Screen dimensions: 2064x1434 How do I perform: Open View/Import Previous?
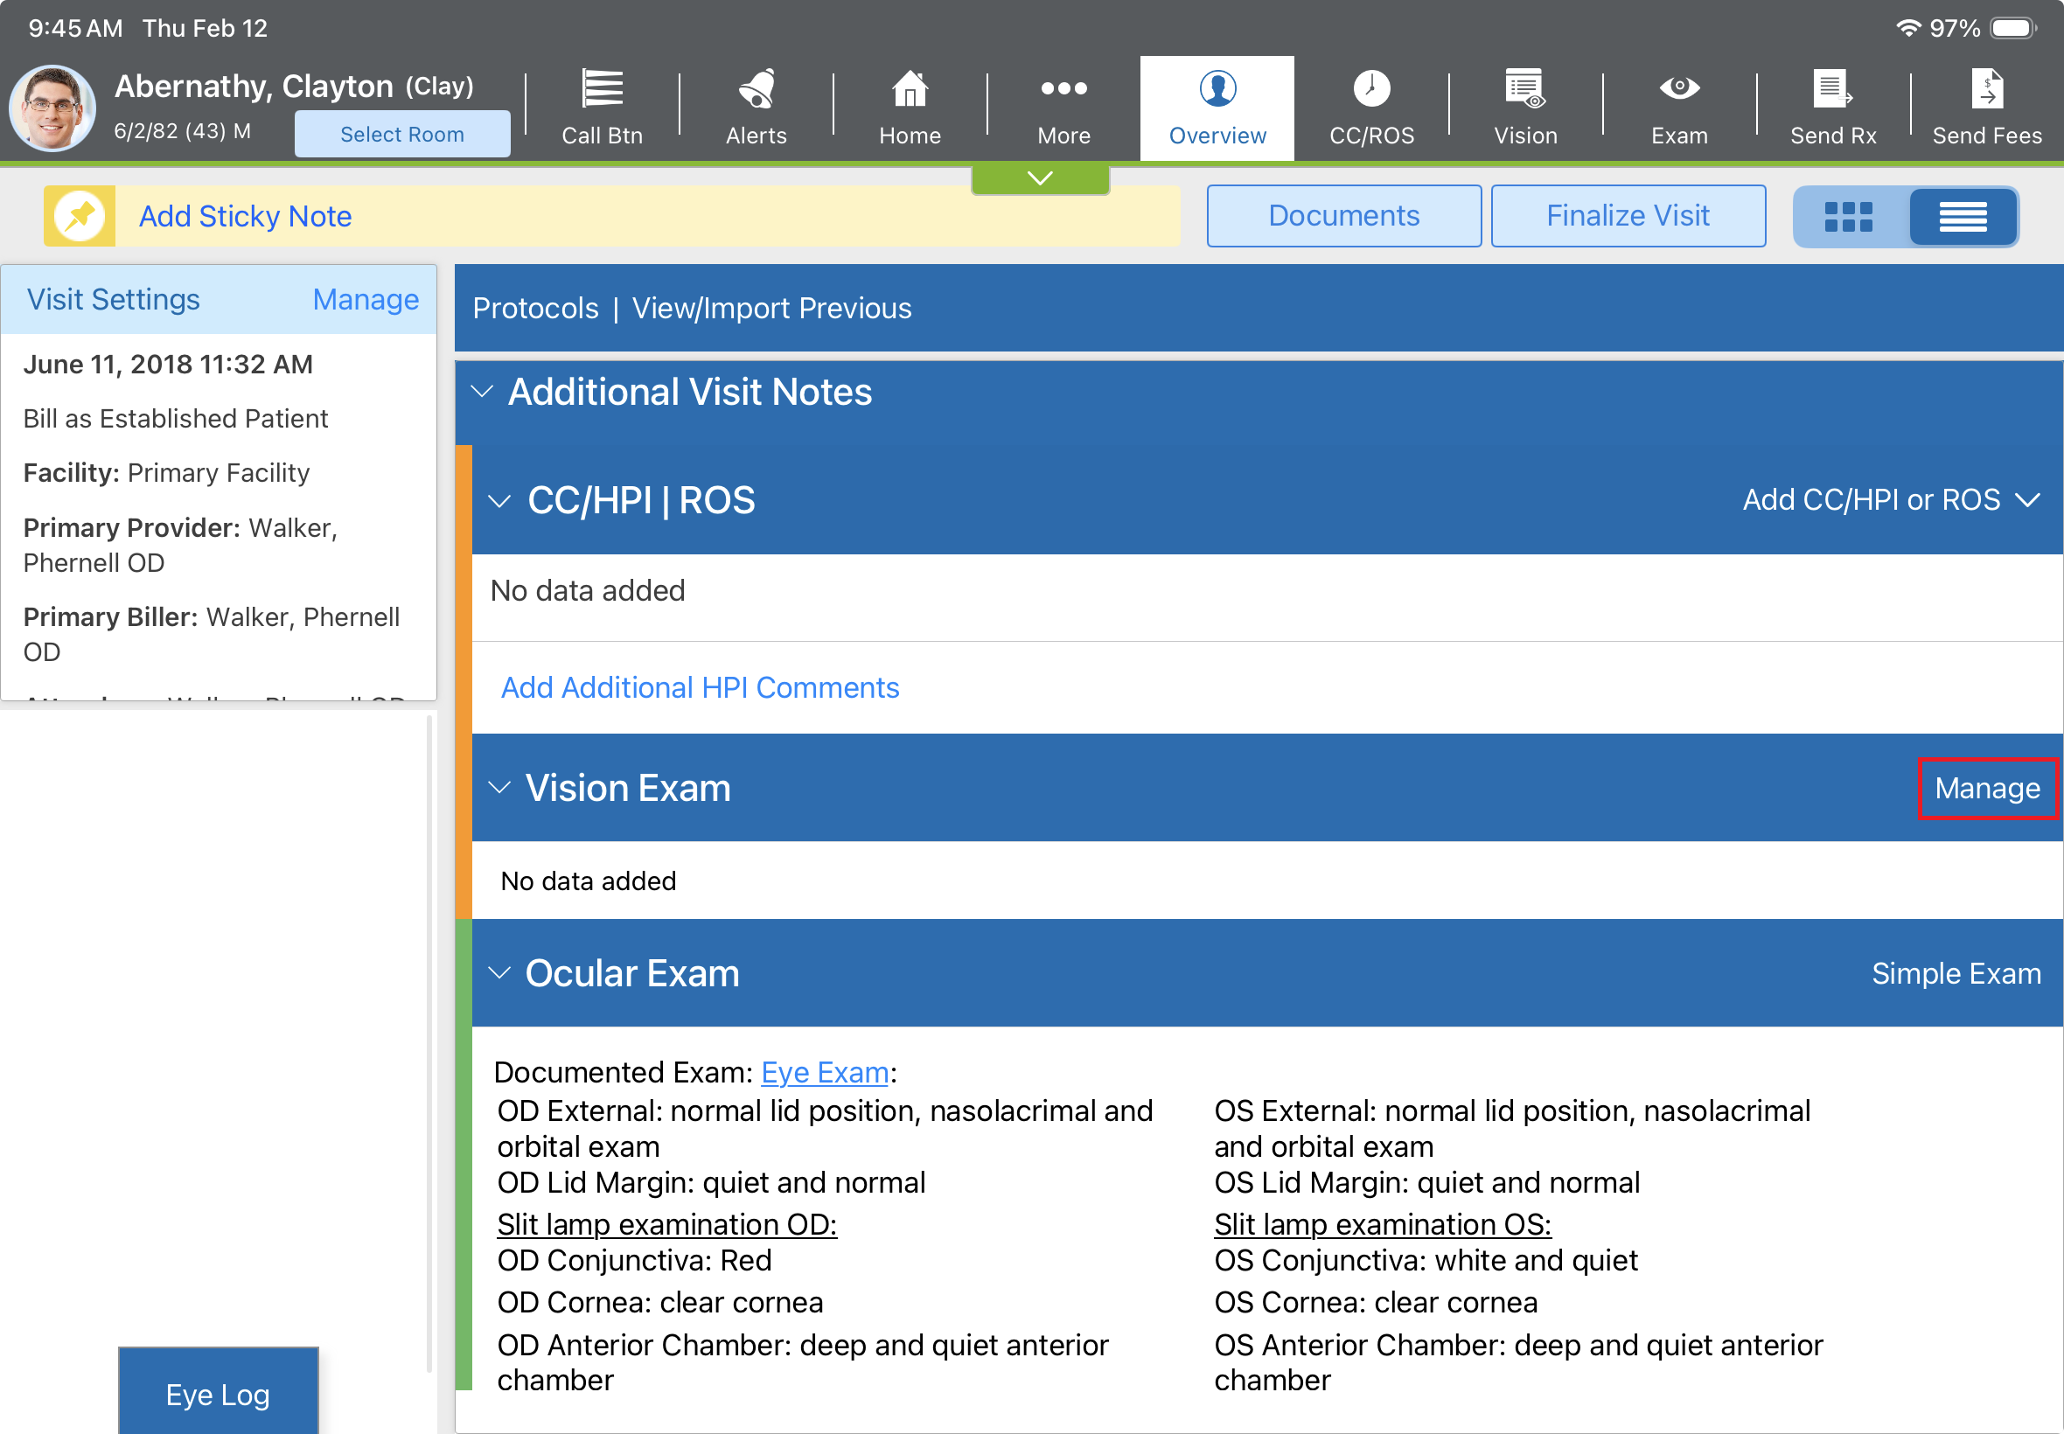(x=771, y=308)
